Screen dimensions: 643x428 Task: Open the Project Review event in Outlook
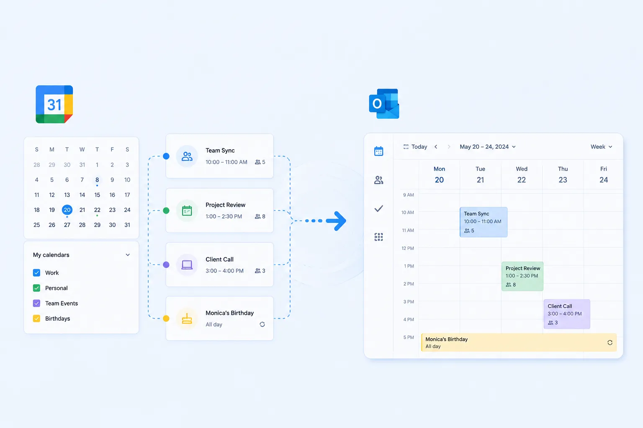[x=522, y=276]
